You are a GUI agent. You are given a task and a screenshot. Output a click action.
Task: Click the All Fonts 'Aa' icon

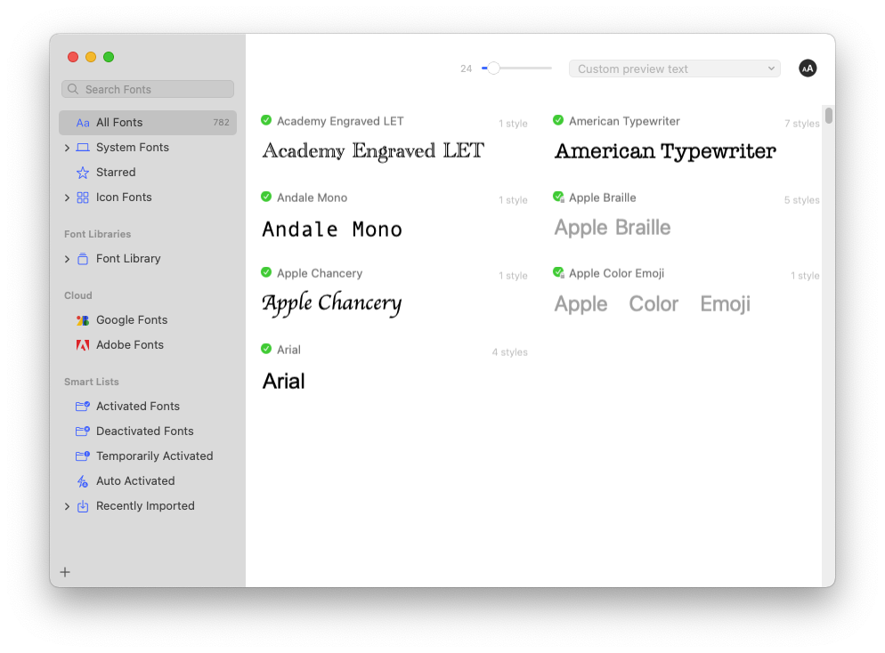(x=83, y=123)
